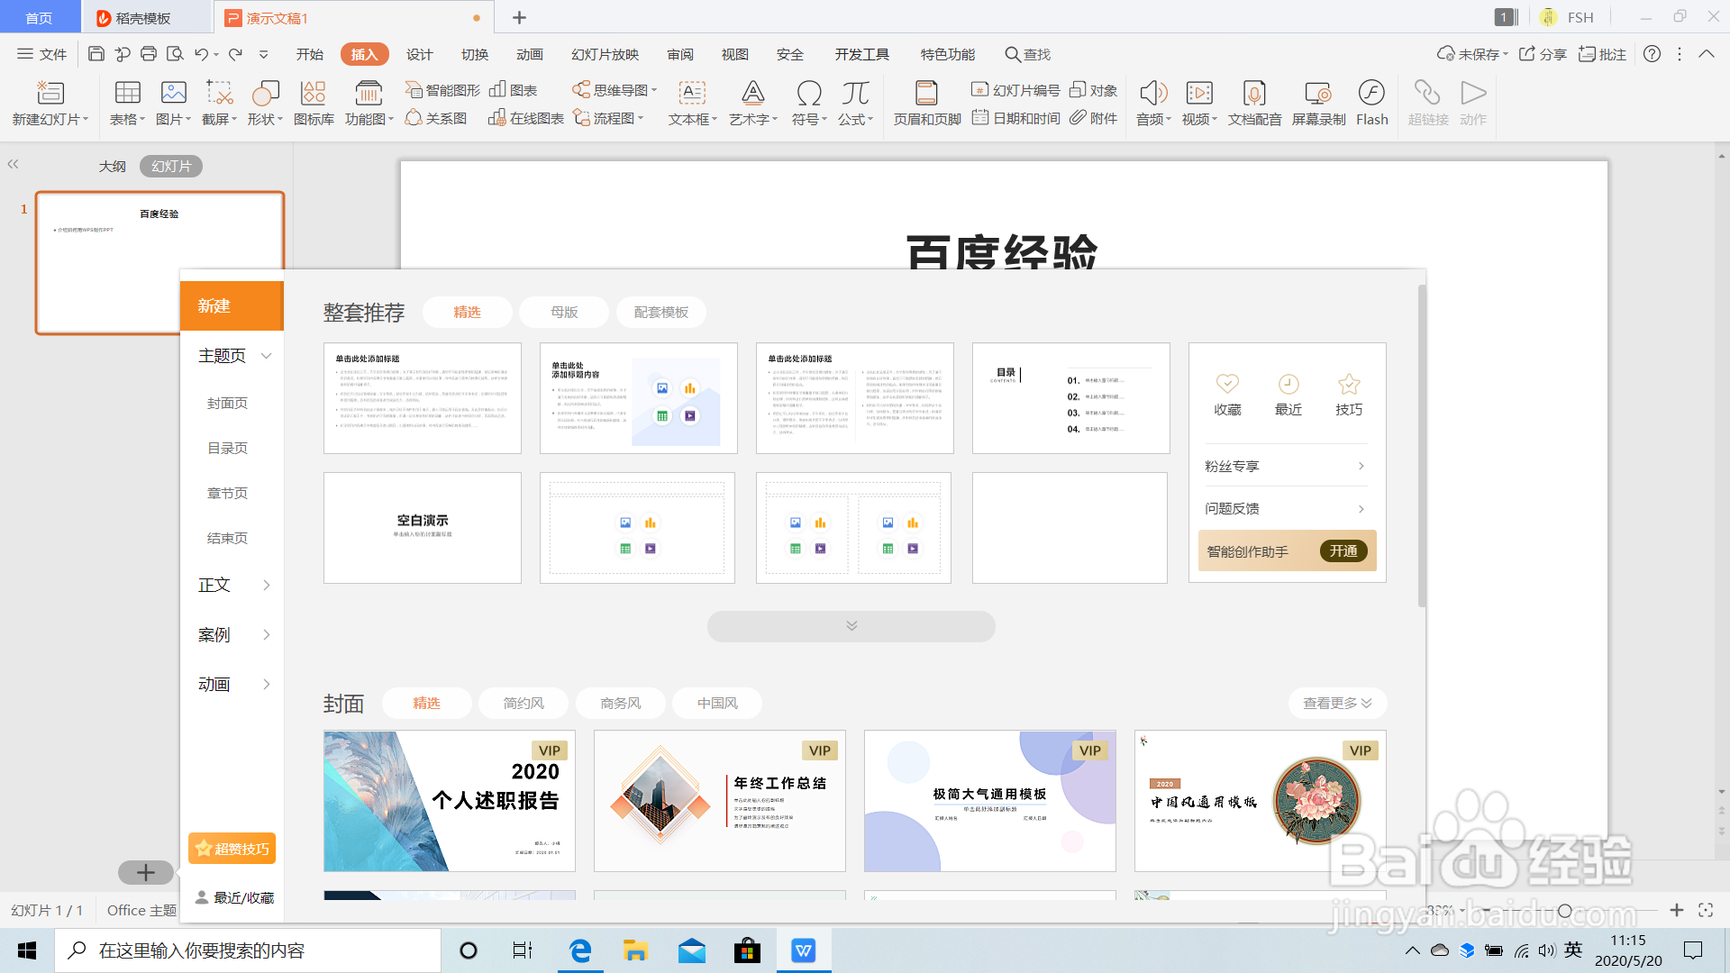
Task: Switch to the 大纲 outline view
Action: 113,167
